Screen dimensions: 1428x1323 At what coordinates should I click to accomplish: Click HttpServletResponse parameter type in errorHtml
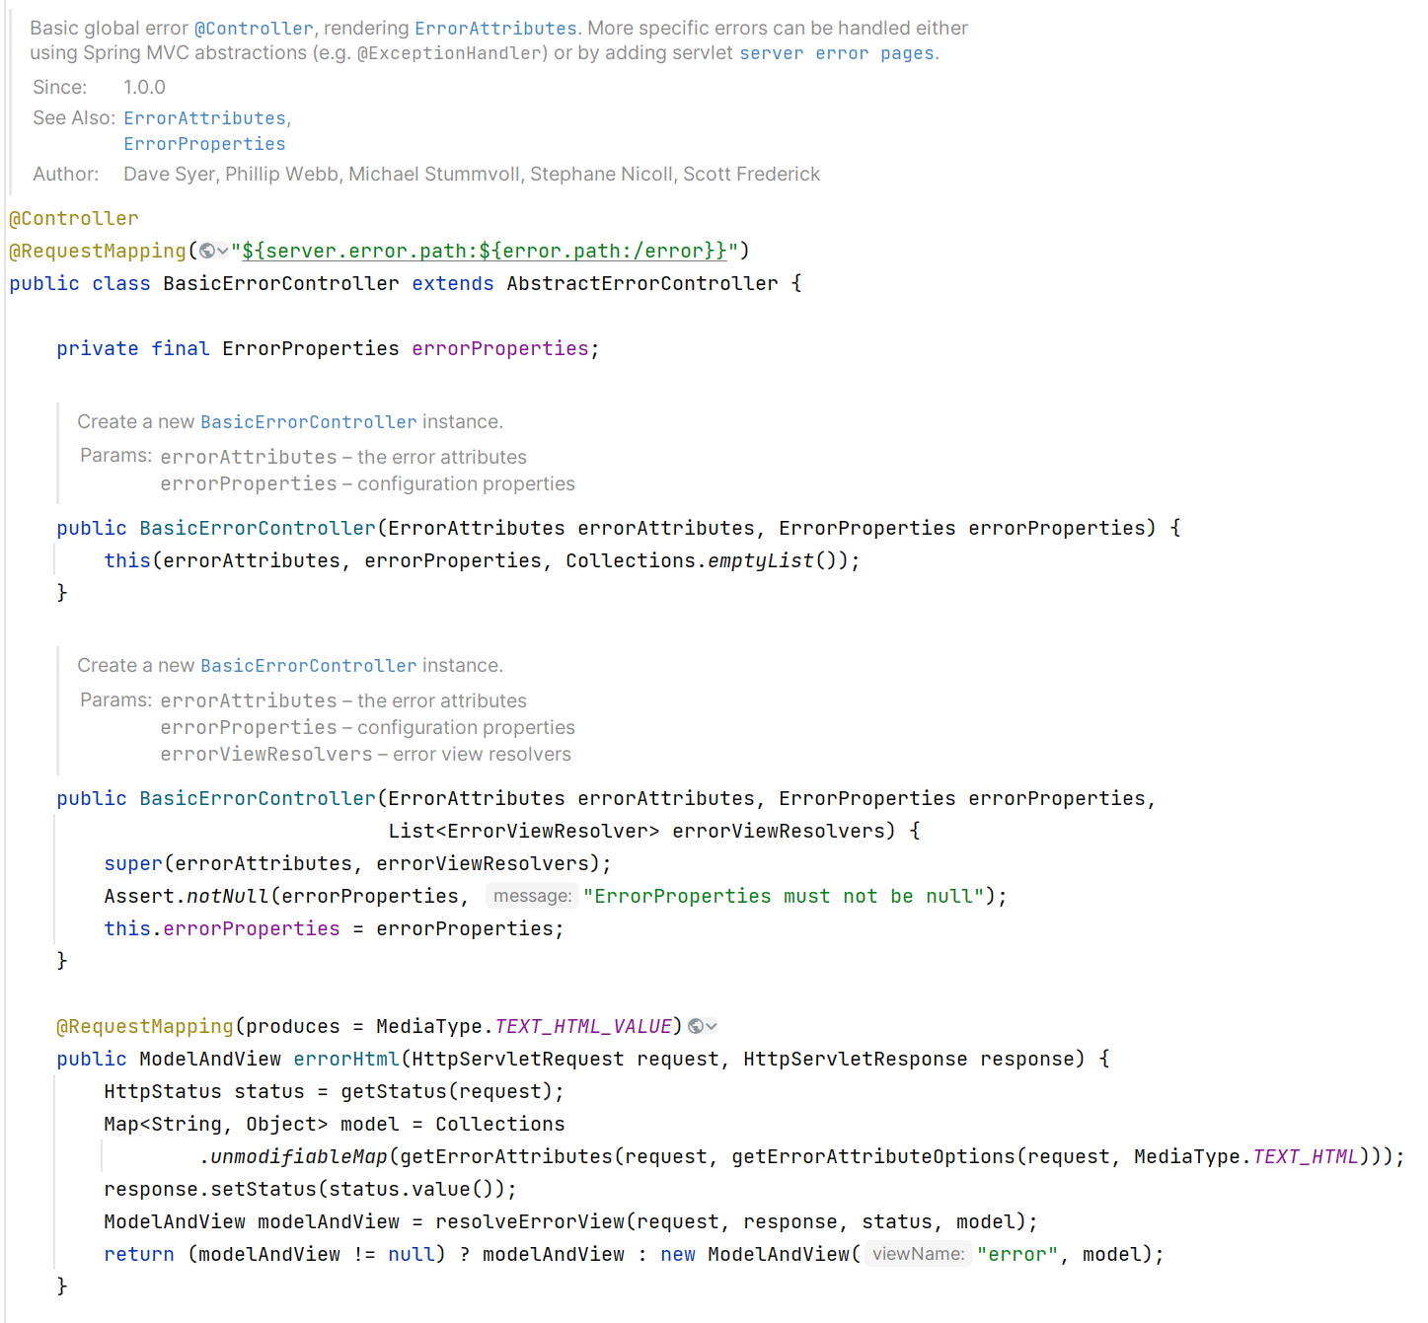(856, 1059)
